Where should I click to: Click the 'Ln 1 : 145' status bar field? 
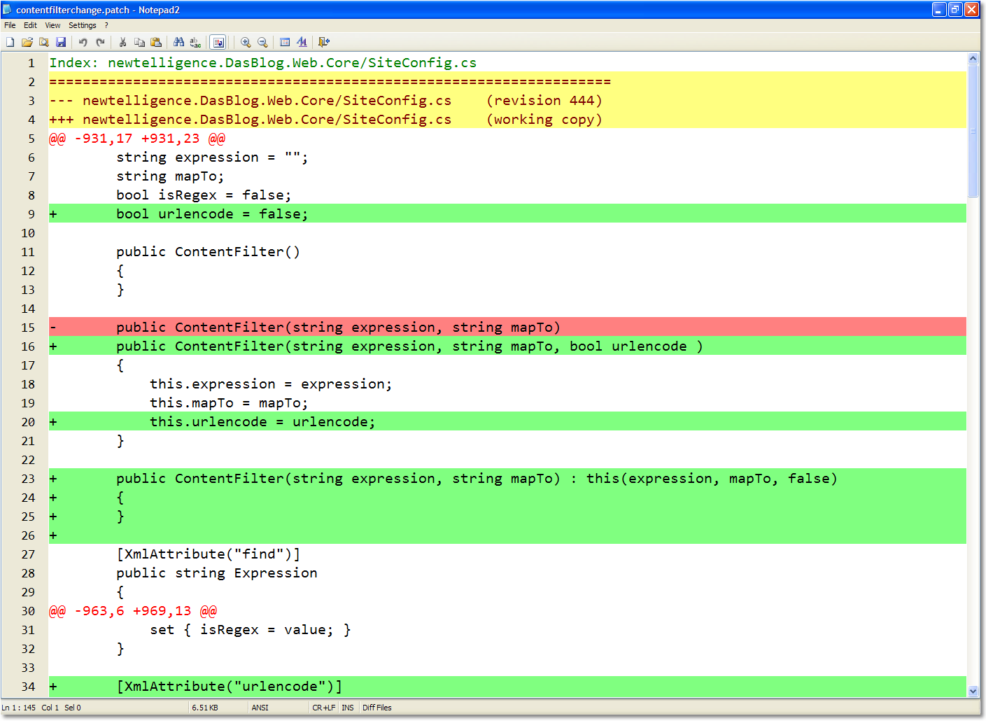(x=19, y=708)
